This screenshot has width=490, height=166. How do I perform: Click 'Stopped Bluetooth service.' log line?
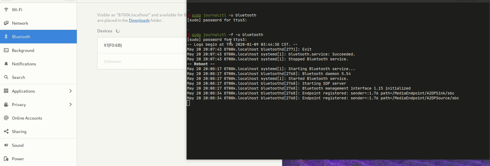(x=268, y=59)
